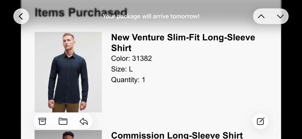This screenshot has height=139, width=302.
Task: Tap the color code 31382
Action: (x=142, y=58)
